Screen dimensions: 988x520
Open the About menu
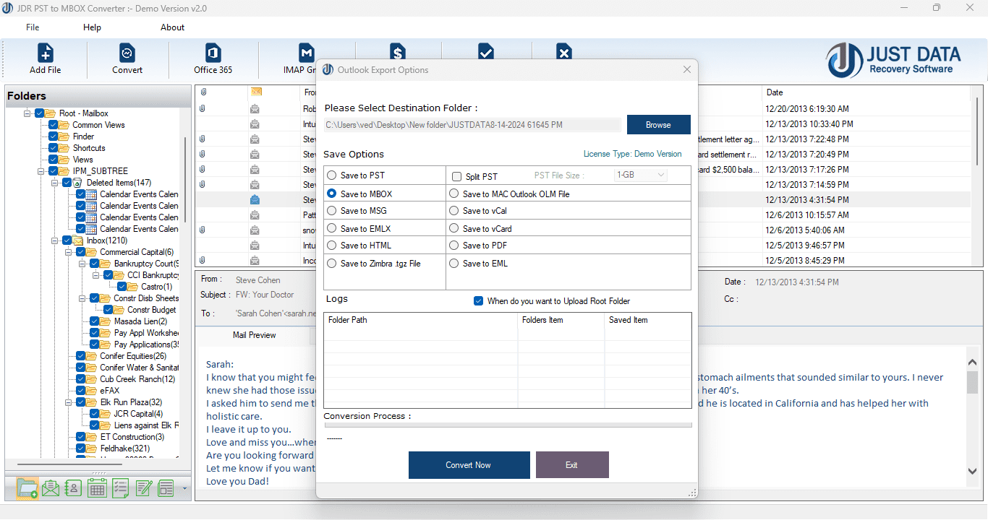(172, 27)
